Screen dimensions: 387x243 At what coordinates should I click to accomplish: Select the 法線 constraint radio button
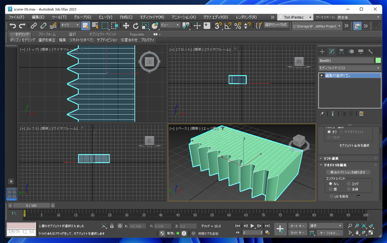click(348, 189)
